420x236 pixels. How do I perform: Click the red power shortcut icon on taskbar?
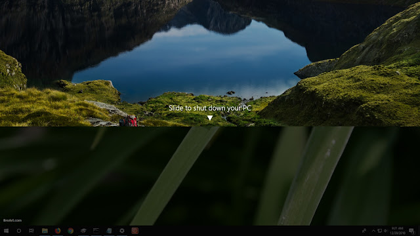(135, 231)
